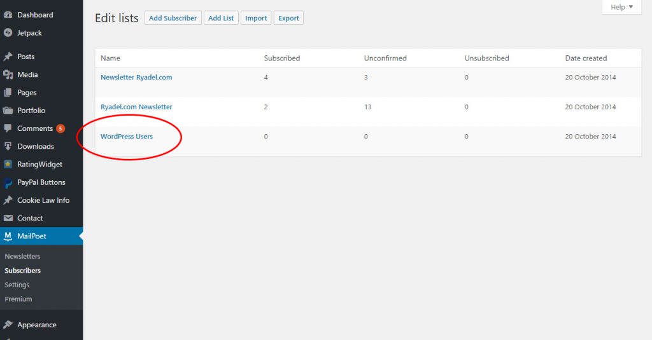
Task: Click the RatingWidget star icon
Action: tap(8, 165)
